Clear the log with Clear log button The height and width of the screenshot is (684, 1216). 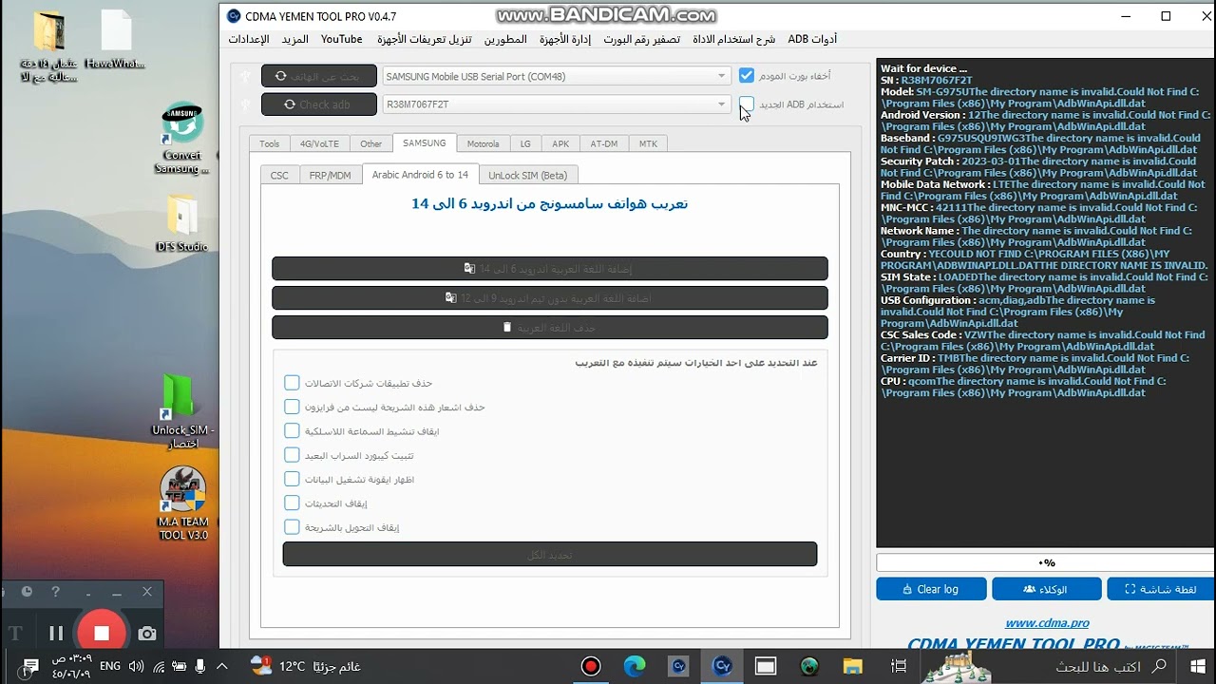931,589
